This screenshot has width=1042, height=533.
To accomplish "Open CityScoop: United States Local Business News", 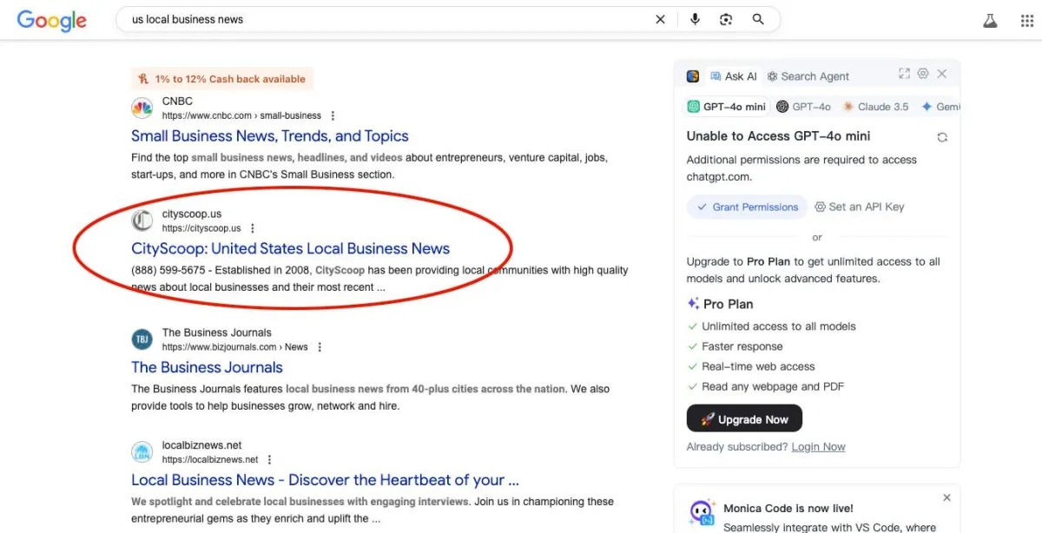I will pyautogui.click(x=290, y=249).
